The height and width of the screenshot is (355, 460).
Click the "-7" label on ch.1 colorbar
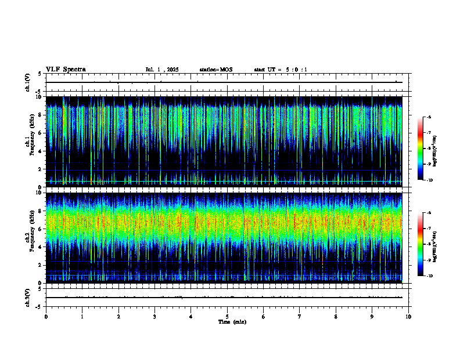point(429,133)
